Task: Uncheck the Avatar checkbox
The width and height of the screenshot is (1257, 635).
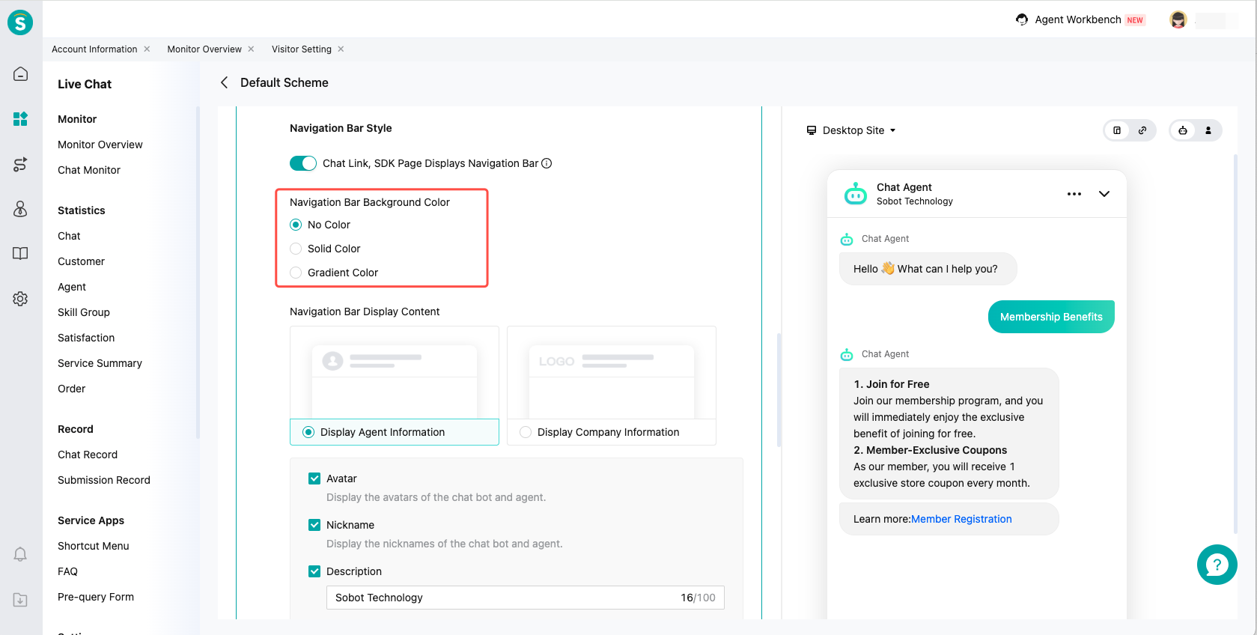Action: point(314,478)
